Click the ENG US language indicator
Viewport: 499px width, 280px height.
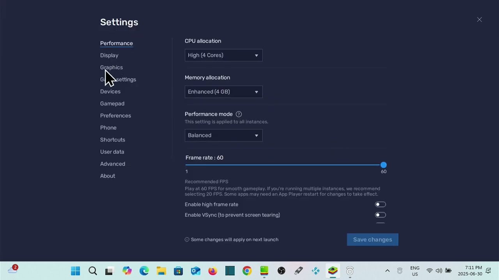[x=415, y=271]
